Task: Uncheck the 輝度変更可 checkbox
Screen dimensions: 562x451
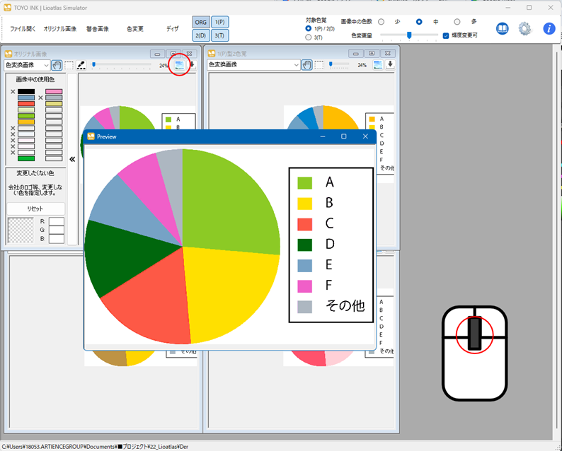Action: click(446, 35)
